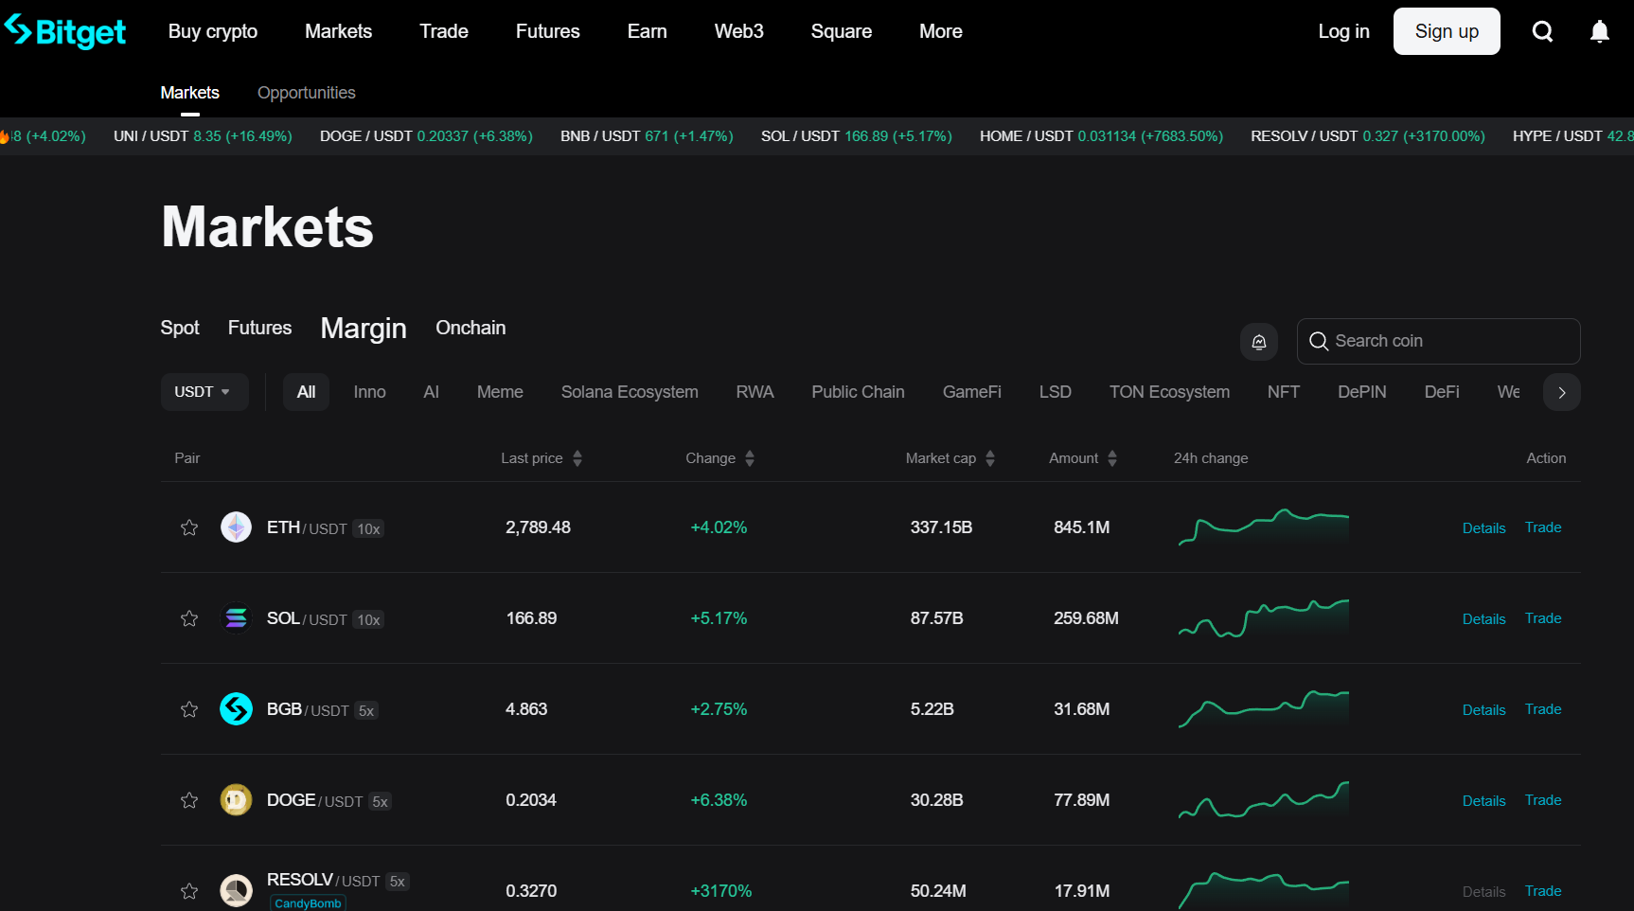Filter by Solana Ecosystem category
Viewport: 1634px width, 911px height.
[630, 392]
